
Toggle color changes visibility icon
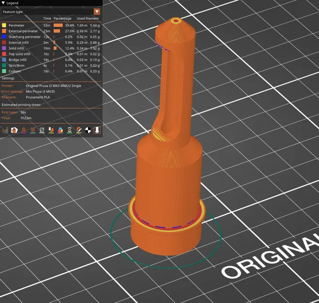click(x=61, y=130)
